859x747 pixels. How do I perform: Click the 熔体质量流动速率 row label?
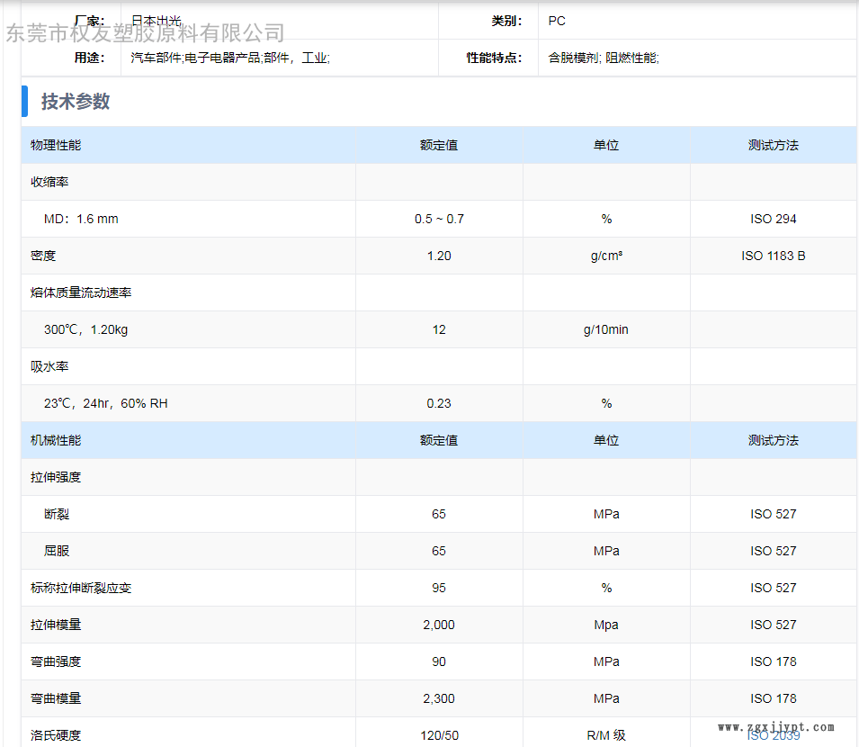(81, 292)
